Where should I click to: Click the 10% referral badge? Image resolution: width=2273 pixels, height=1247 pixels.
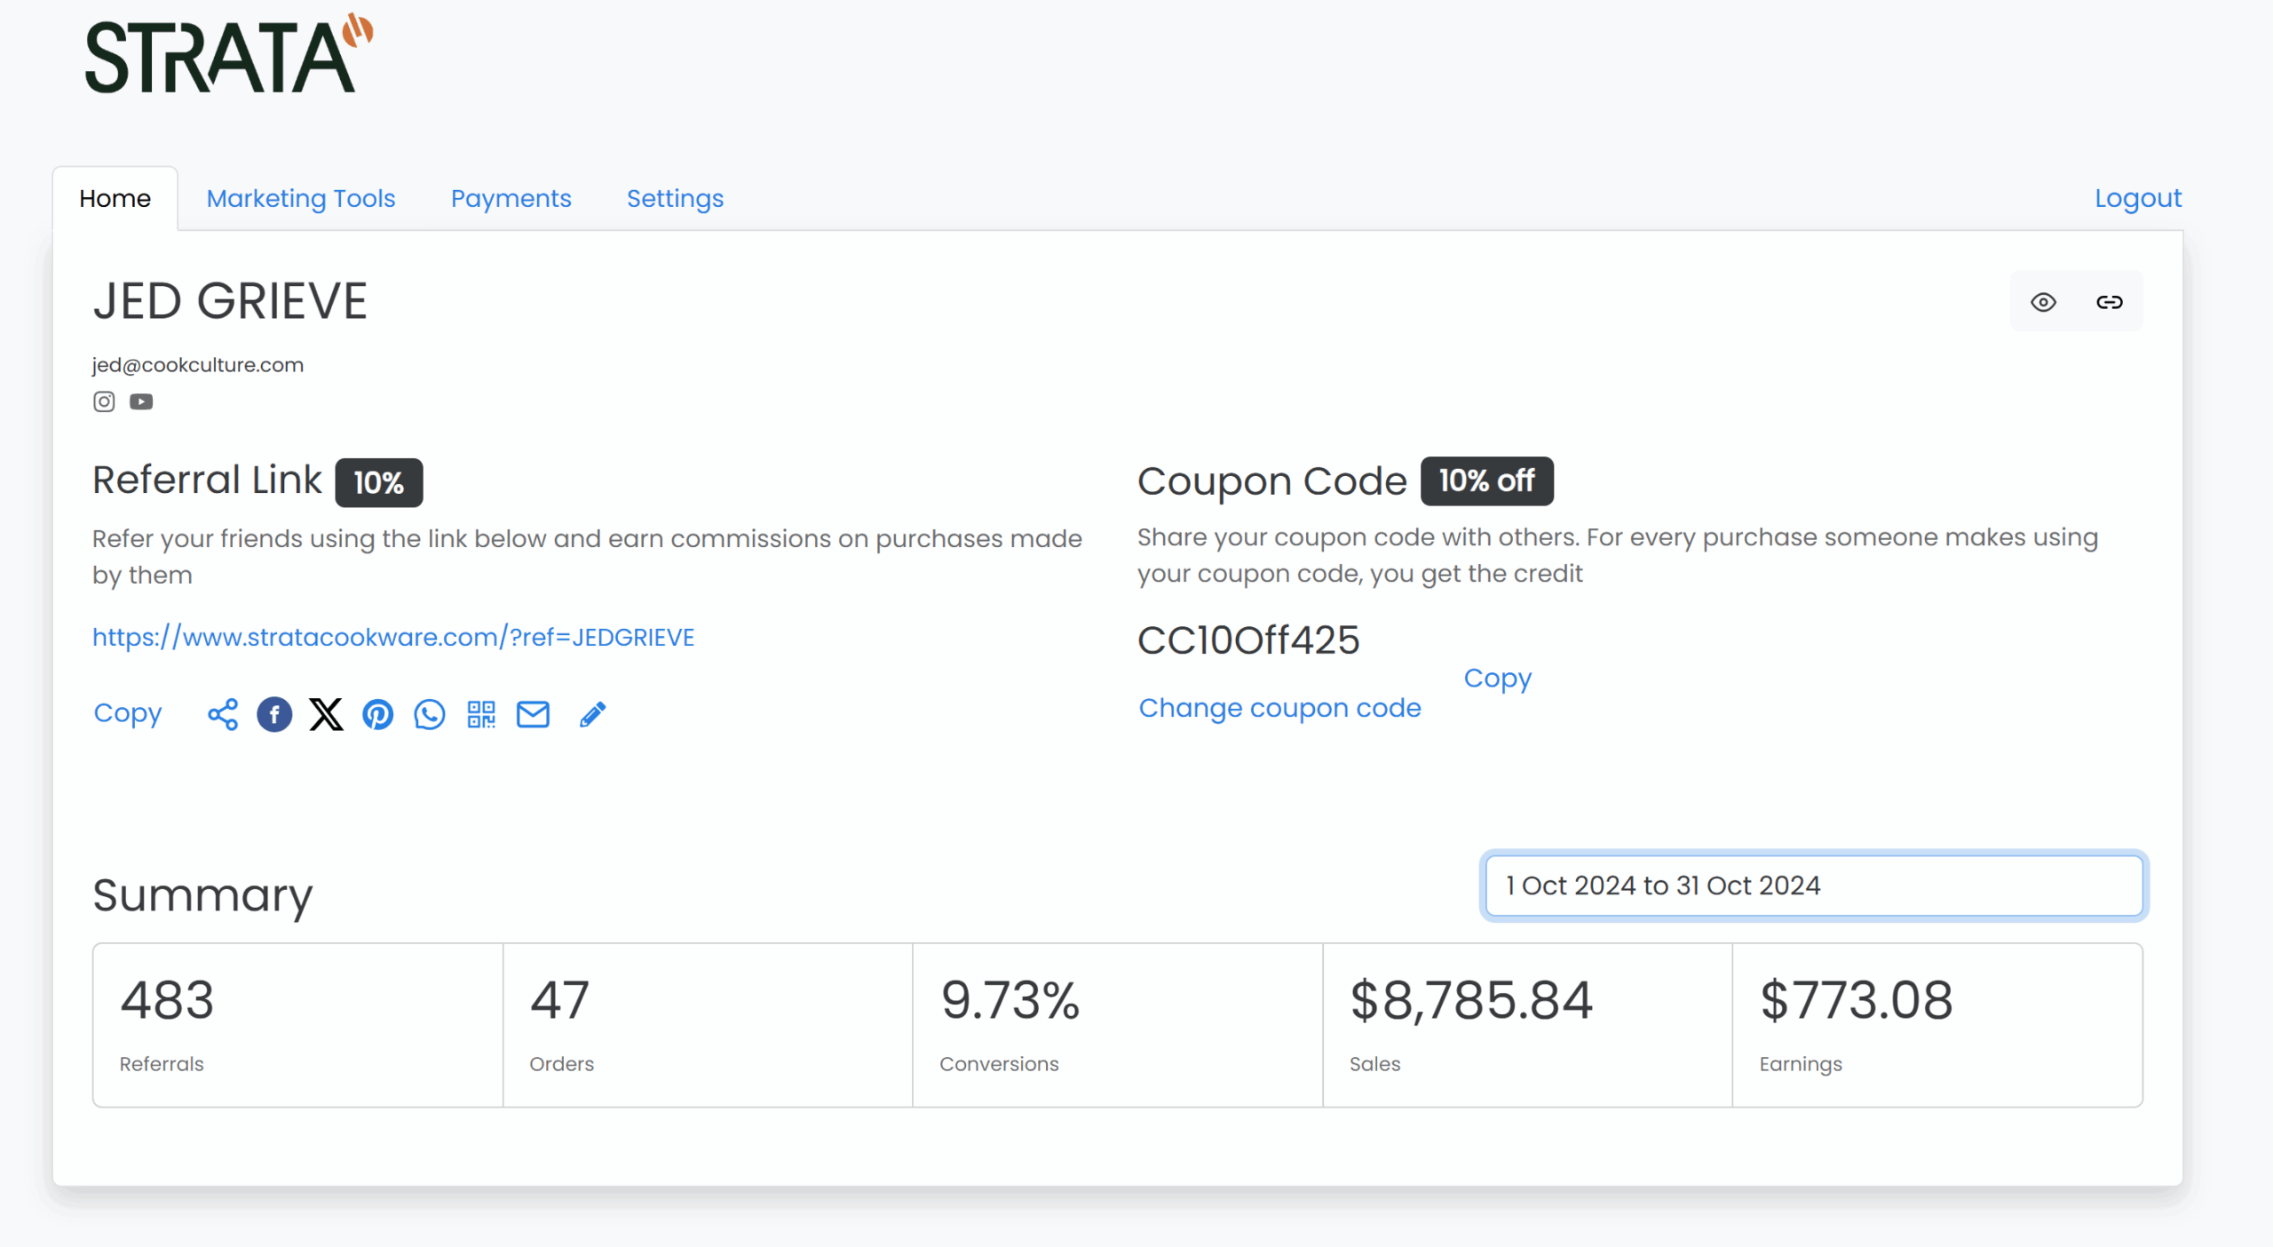click(379, 482)
